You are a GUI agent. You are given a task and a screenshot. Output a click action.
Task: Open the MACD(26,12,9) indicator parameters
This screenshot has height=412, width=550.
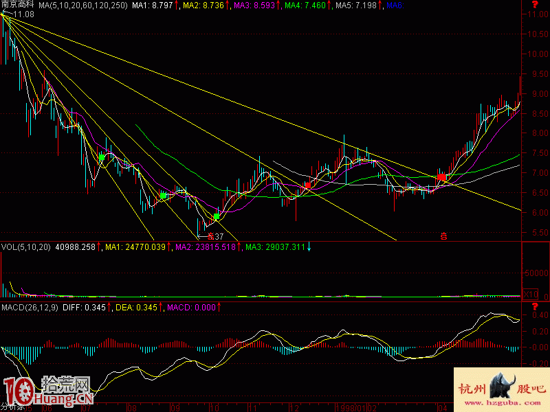click(30, 308)
